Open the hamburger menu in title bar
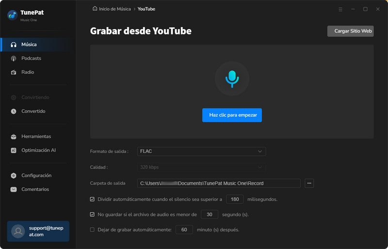388x249 pixels. 340,9
